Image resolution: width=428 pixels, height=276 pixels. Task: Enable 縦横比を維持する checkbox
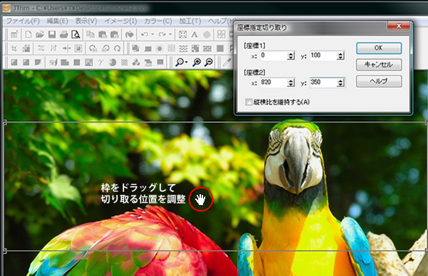pos(249,102)
